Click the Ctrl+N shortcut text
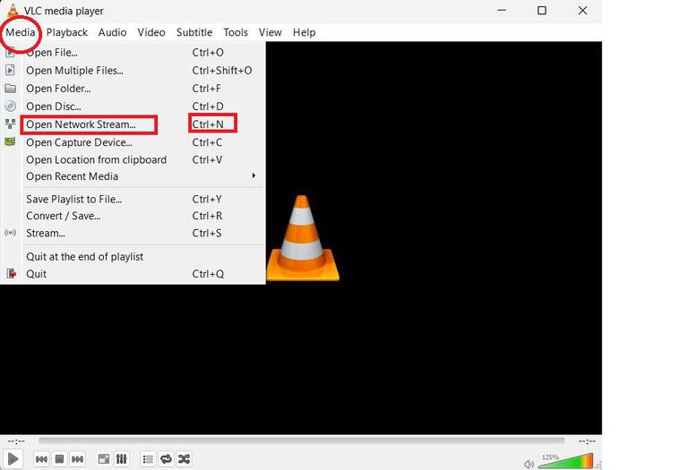The image size is (688, 470). tap(208, 124)
